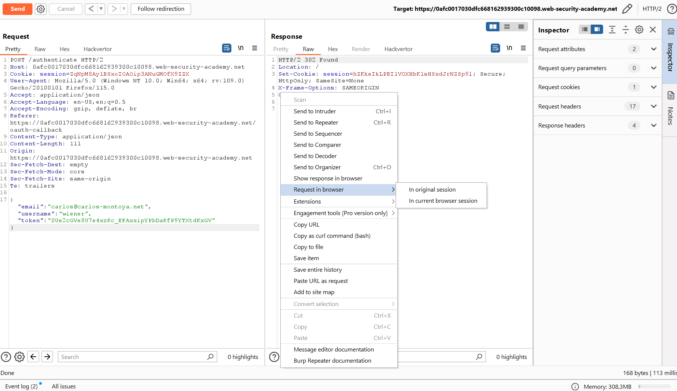Select Send to Repeater menu item
The image size is (677, 391).
[339, 123]
